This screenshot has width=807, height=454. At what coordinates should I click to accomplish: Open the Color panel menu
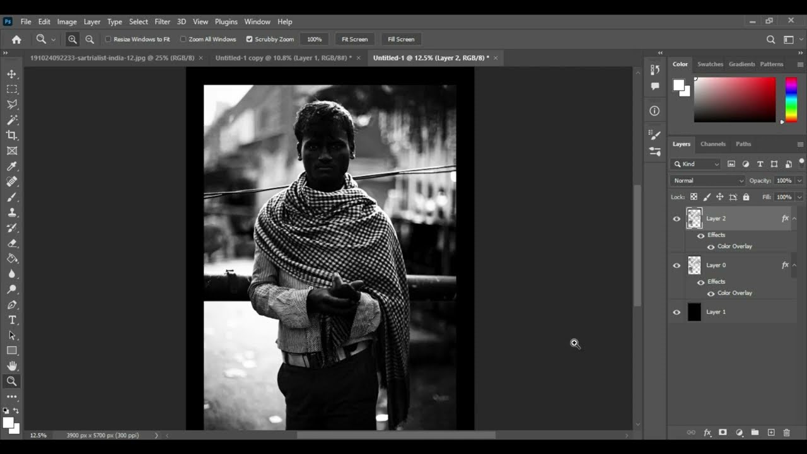click(800, 64)
